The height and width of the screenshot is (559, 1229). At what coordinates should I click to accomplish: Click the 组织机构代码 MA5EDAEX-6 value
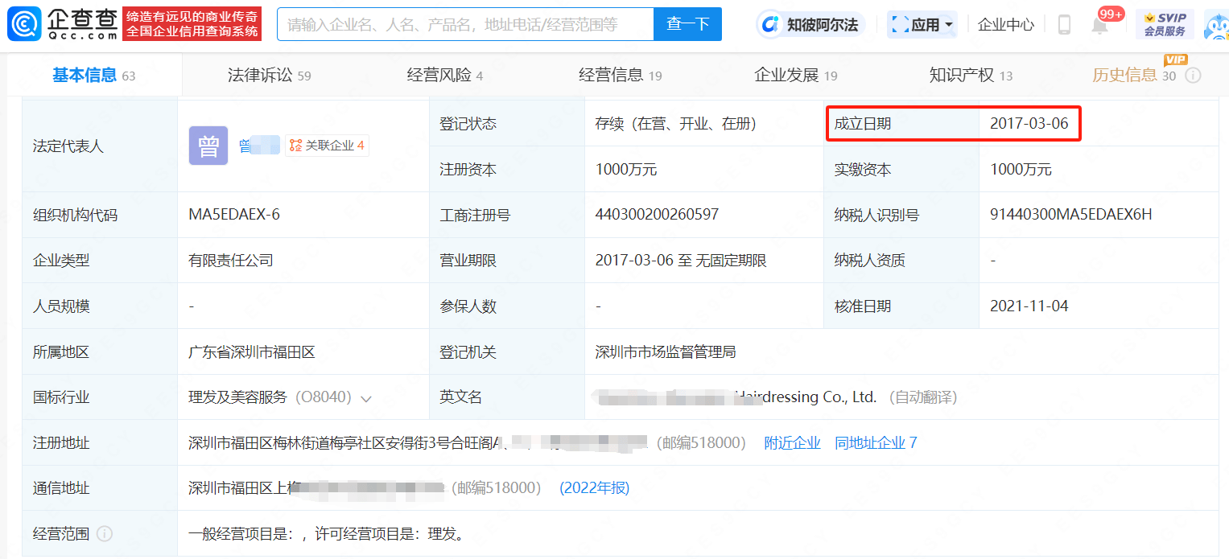click(234, 215)
